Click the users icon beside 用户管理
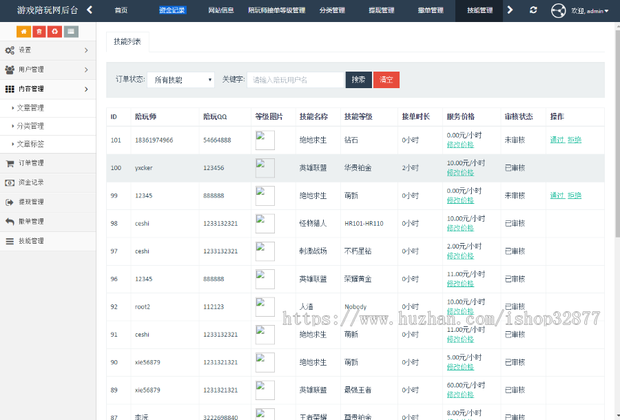The width and height of the screenshot is (620, 420). 10,70
